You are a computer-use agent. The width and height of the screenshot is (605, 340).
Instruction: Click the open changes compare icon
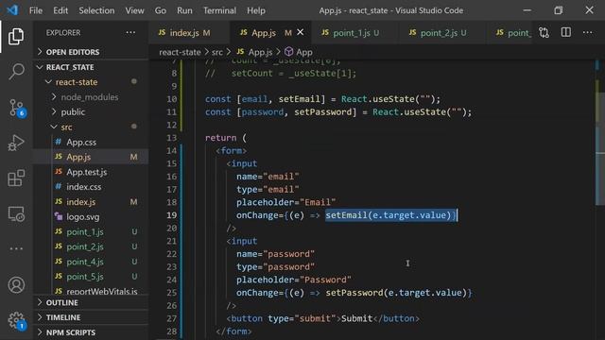click(544, 32)
